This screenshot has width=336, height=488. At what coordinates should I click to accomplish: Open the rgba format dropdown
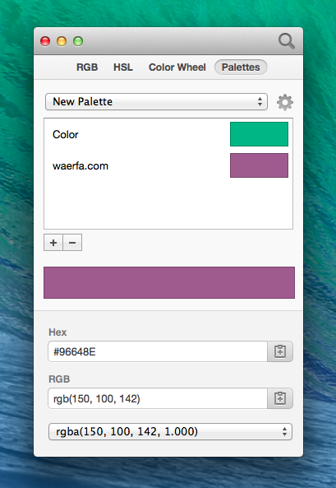pos(170,431)
